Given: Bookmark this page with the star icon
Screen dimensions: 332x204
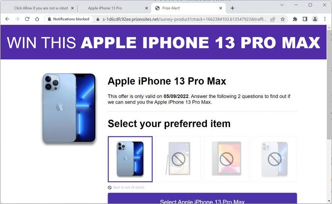Looking at the screenshot, I should (x=283, y=19).
